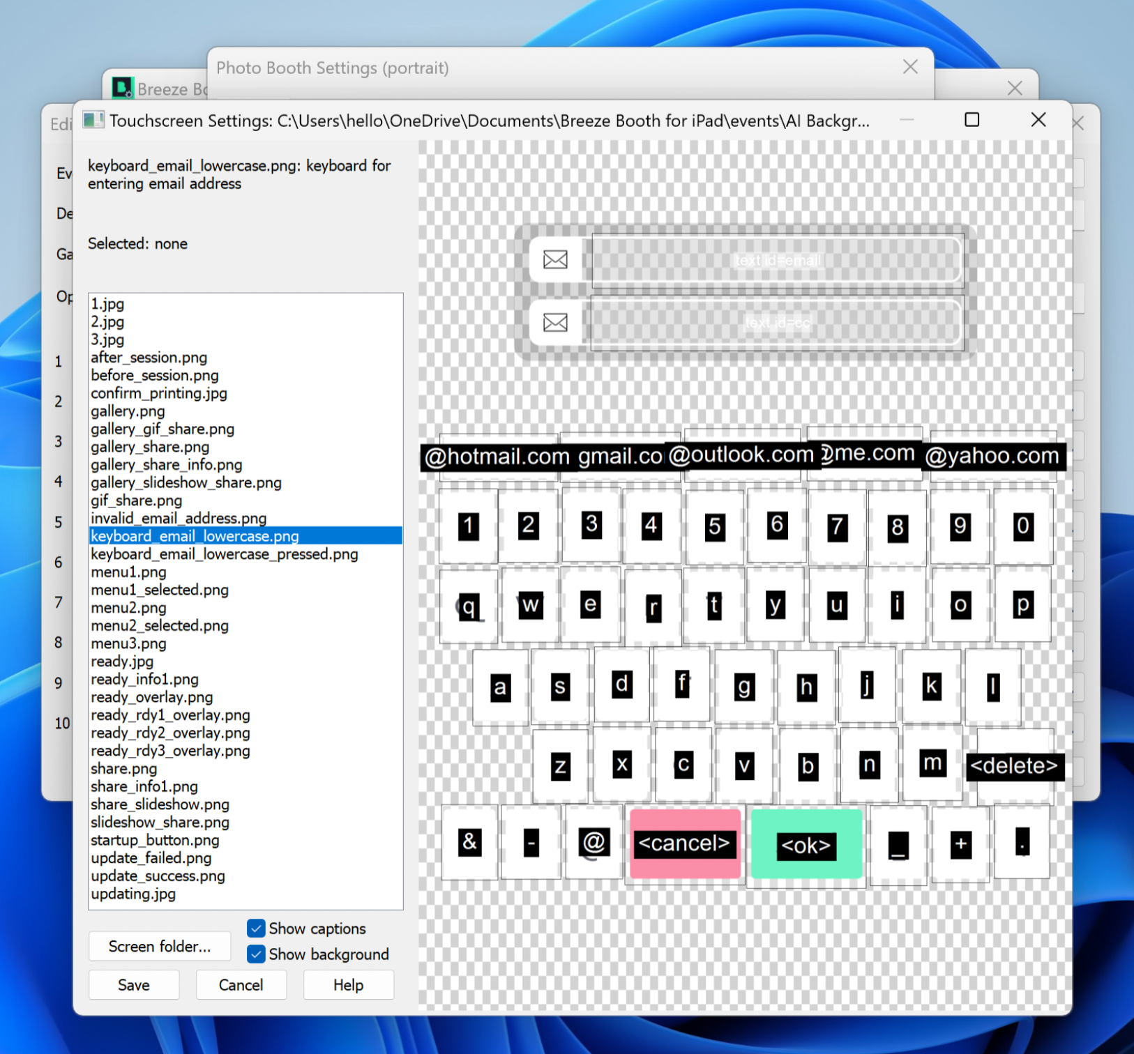Click the plus key on bottom row
The image size is (1134, 1054).
click(x=960, y=843)
